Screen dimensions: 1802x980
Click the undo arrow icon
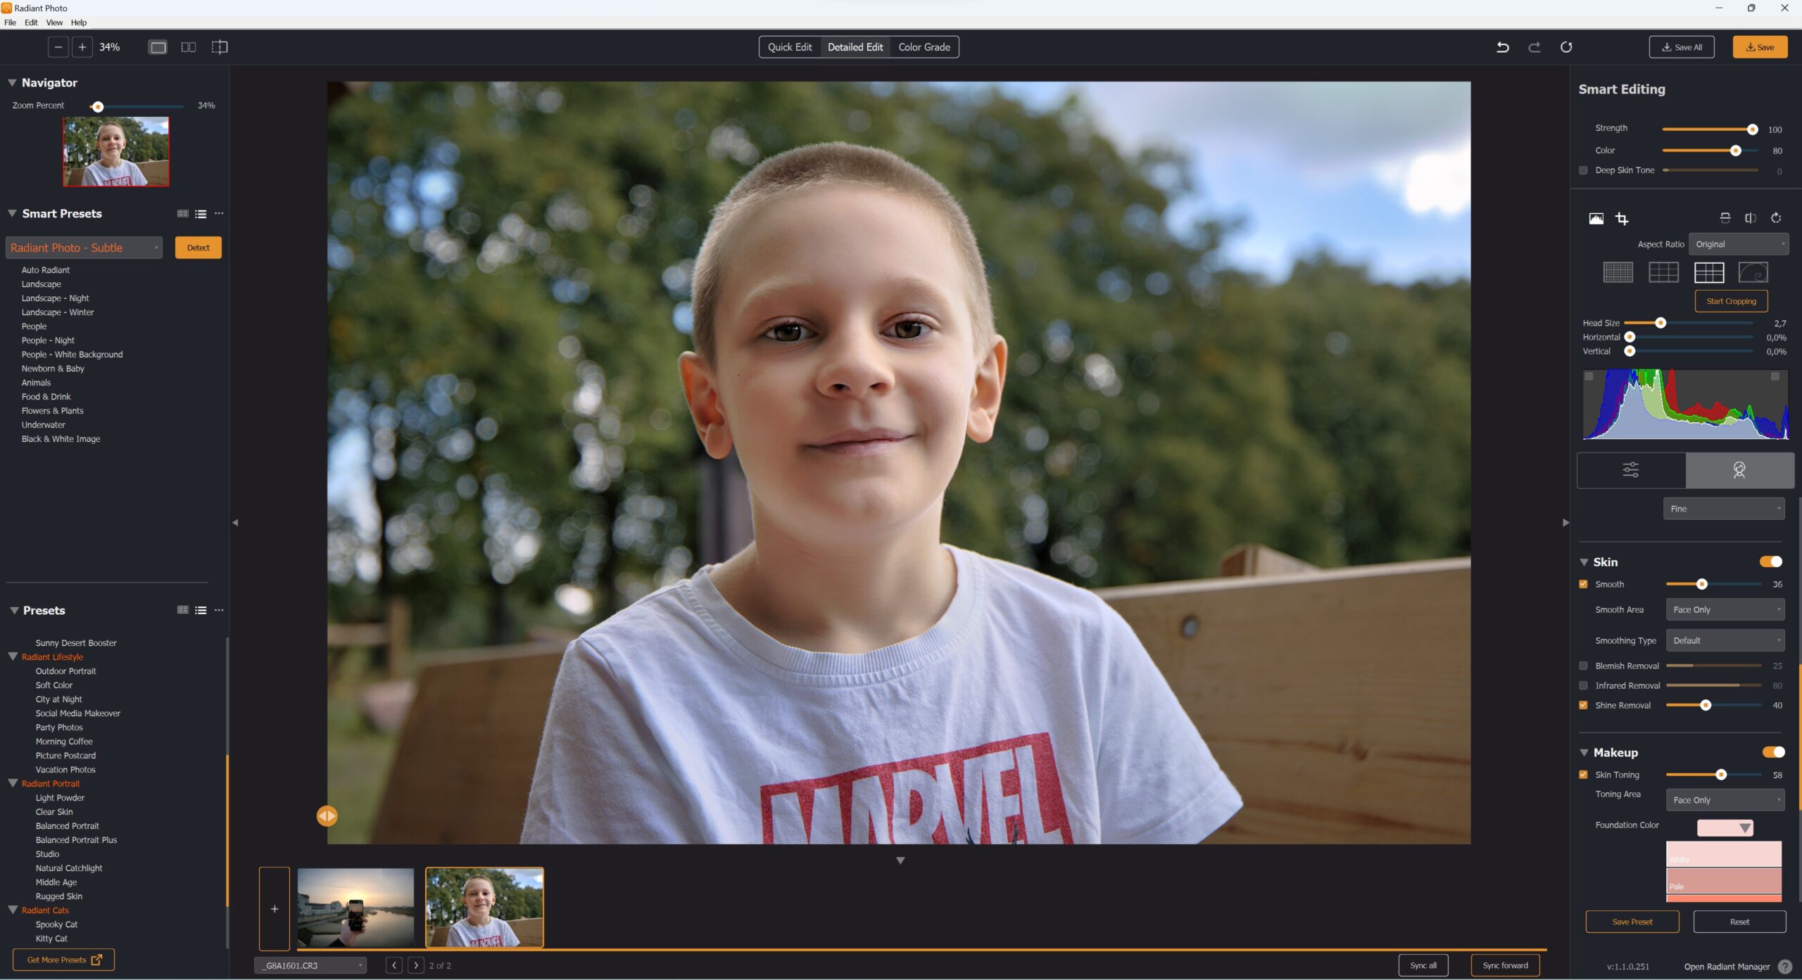click(x=1502, y=47)
